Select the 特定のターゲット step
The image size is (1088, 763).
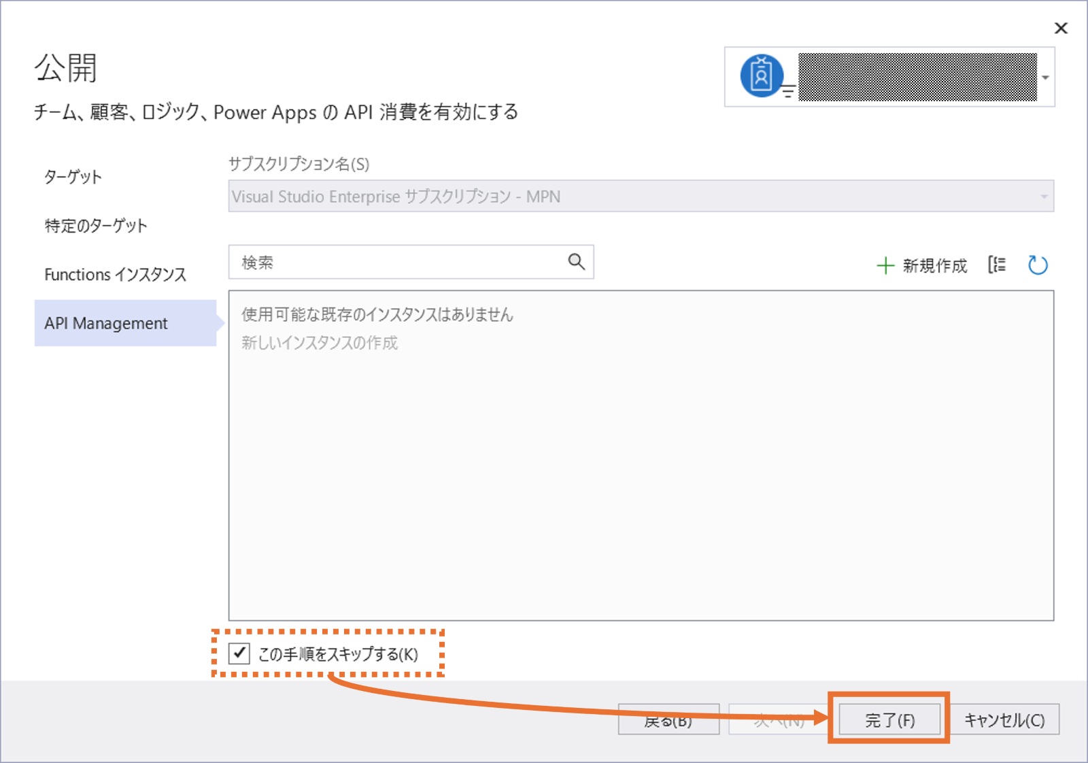point(96,226)
